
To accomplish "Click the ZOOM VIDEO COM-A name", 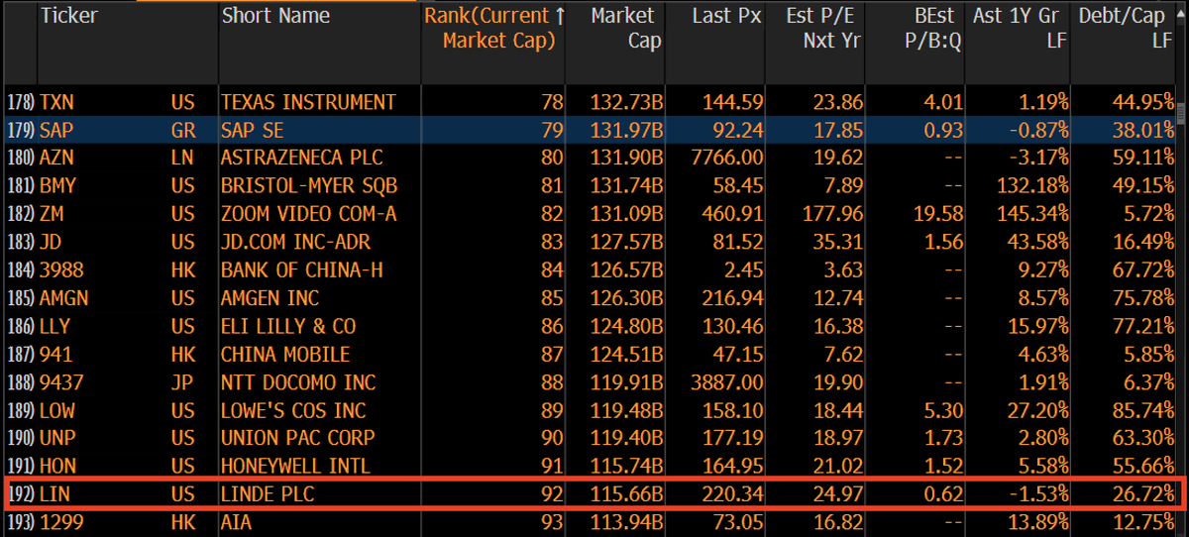I will 308,214.
